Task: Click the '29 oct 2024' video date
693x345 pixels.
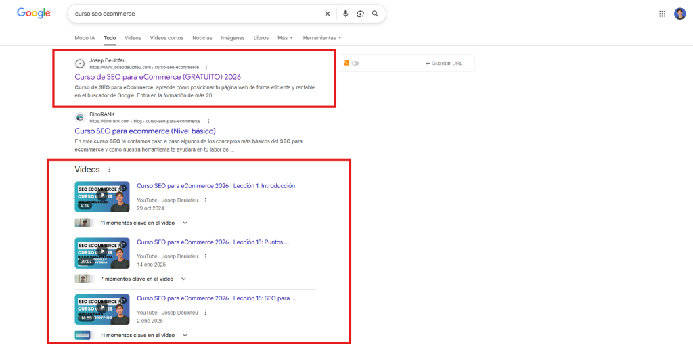Action: point(150,208)
